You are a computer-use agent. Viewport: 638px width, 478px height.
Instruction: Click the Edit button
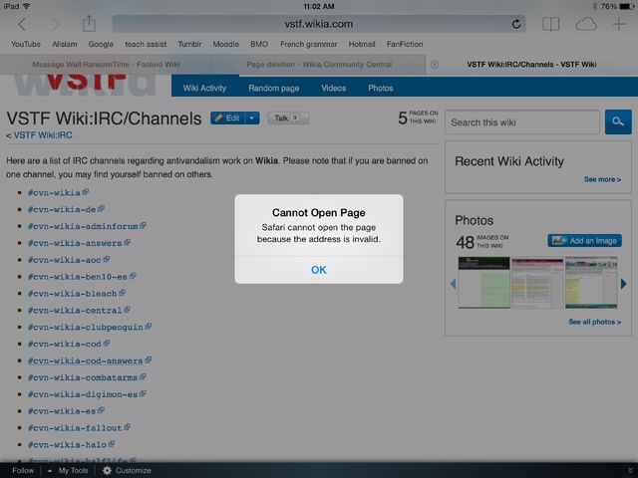point(227,118)
